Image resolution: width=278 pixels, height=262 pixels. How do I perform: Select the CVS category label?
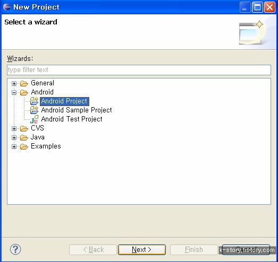(37, 128)
